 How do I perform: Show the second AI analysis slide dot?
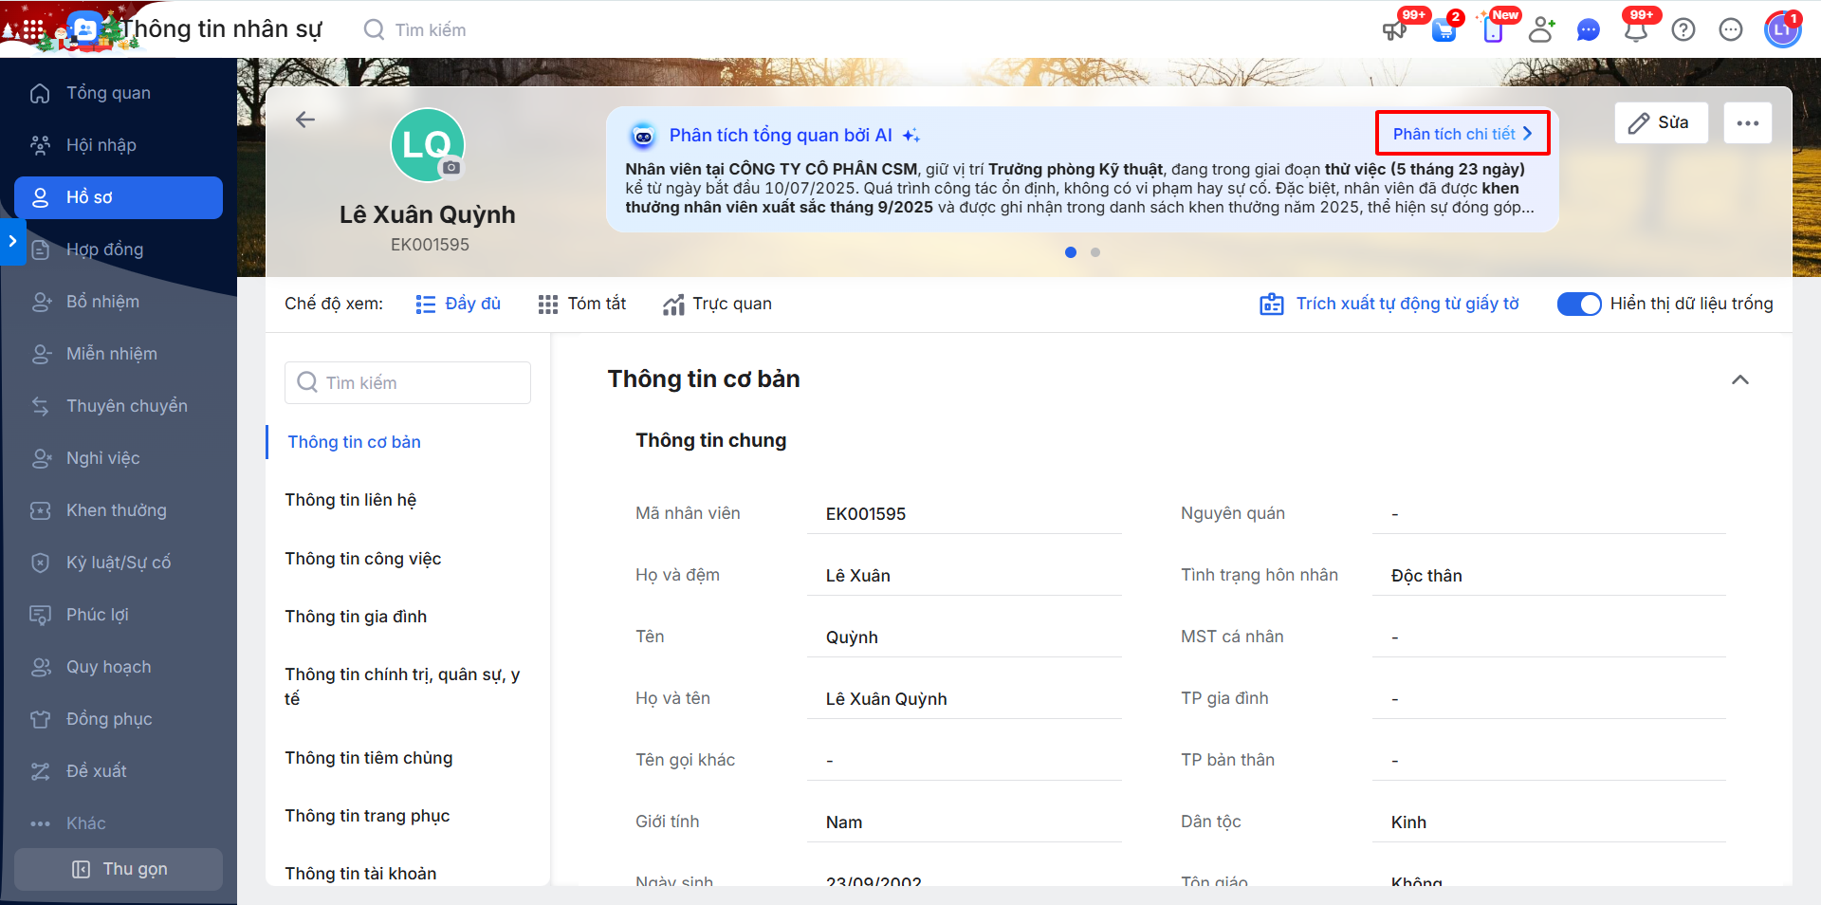1095,252
